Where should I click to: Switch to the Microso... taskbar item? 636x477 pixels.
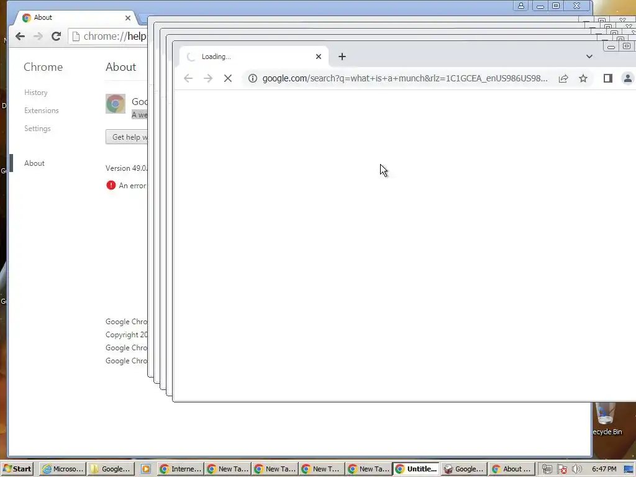(63, 469)
